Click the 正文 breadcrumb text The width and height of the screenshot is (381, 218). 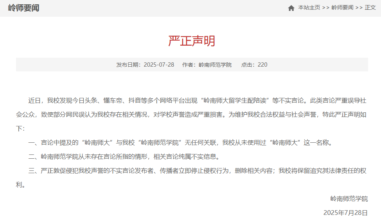point(370,8)
